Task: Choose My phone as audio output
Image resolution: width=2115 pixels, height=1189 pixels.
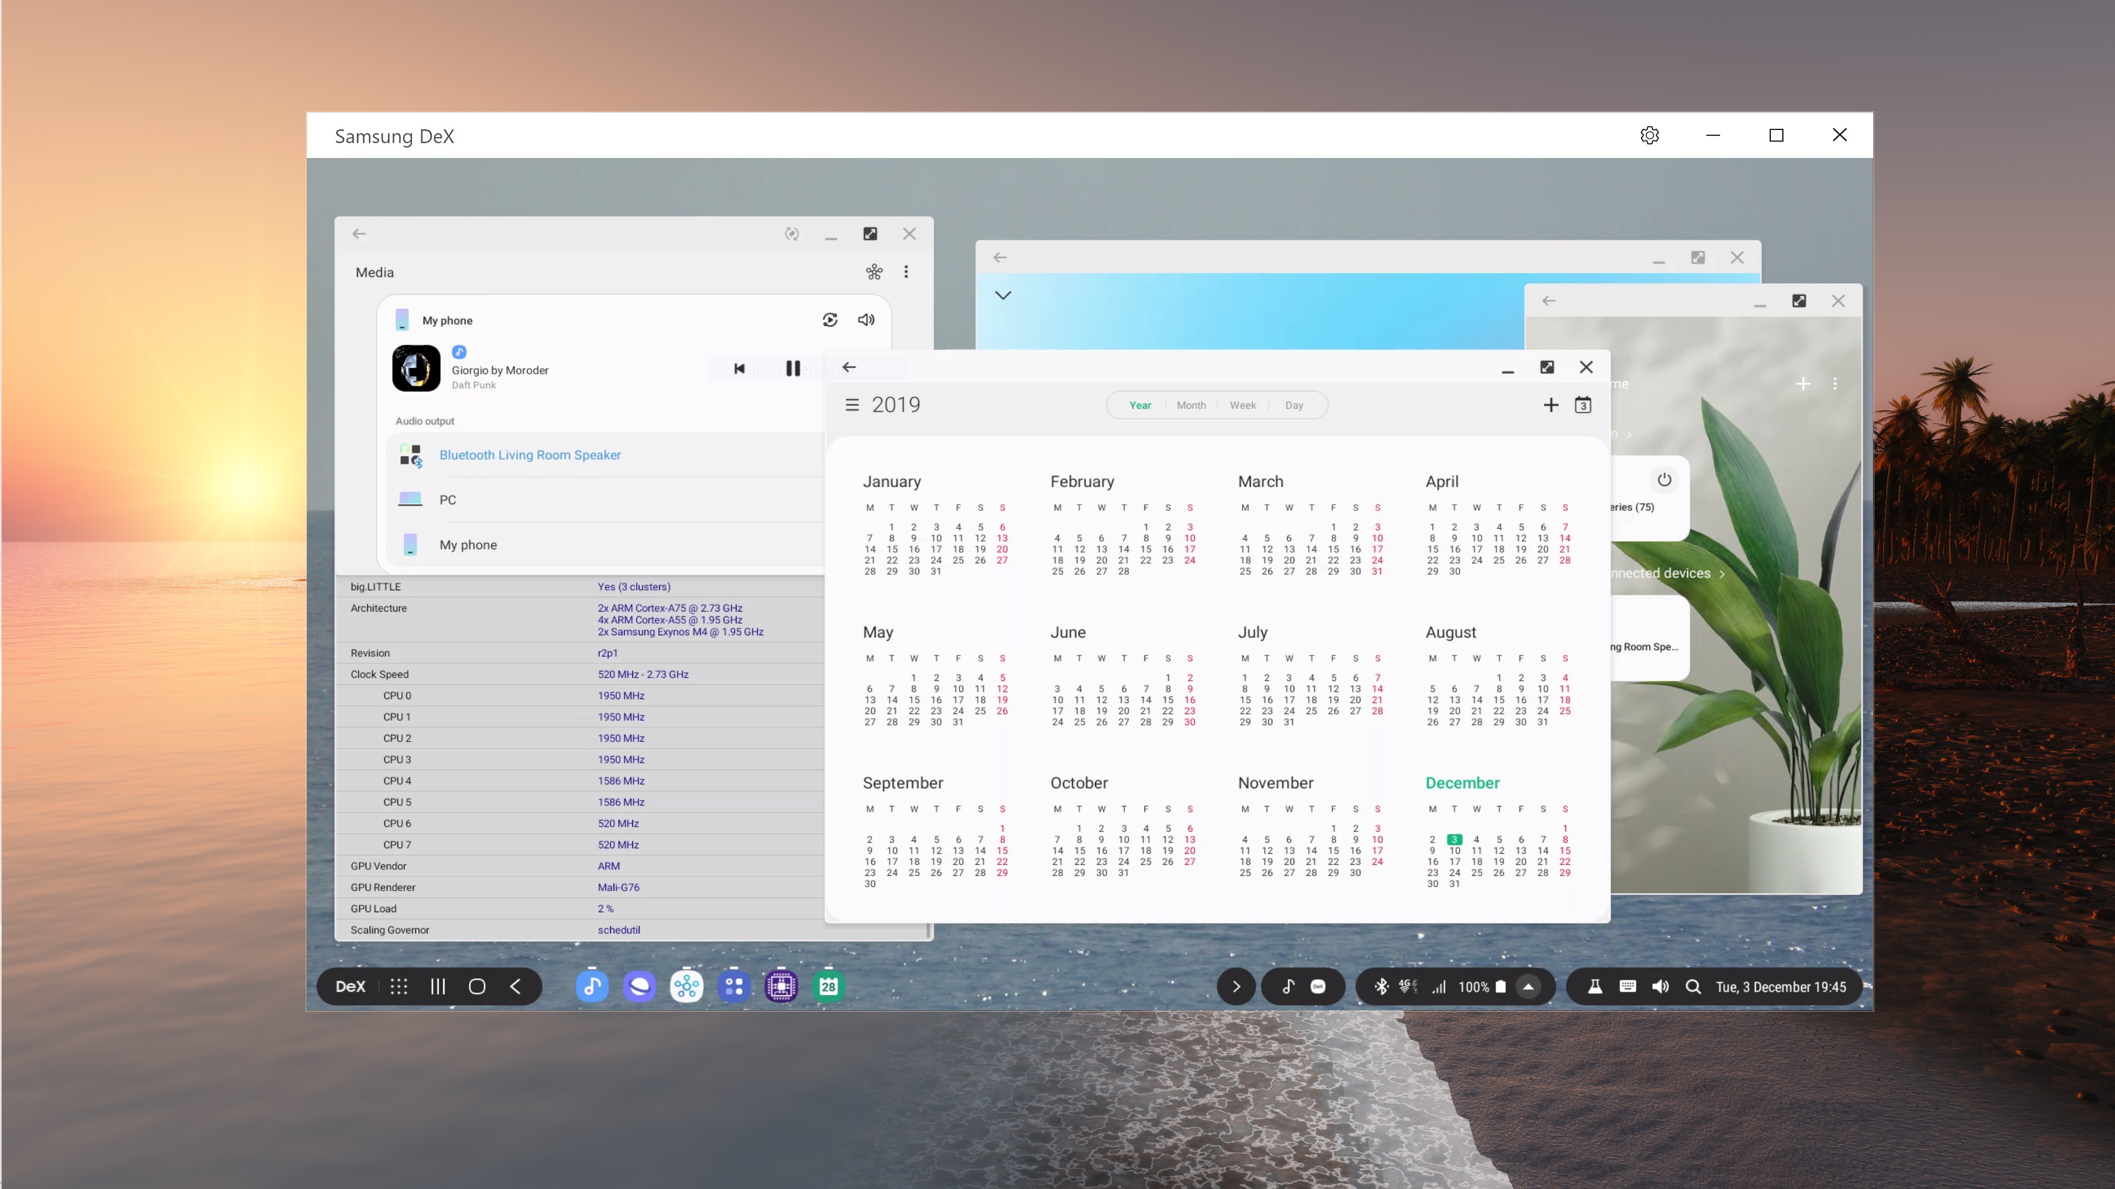Action: 468,545
